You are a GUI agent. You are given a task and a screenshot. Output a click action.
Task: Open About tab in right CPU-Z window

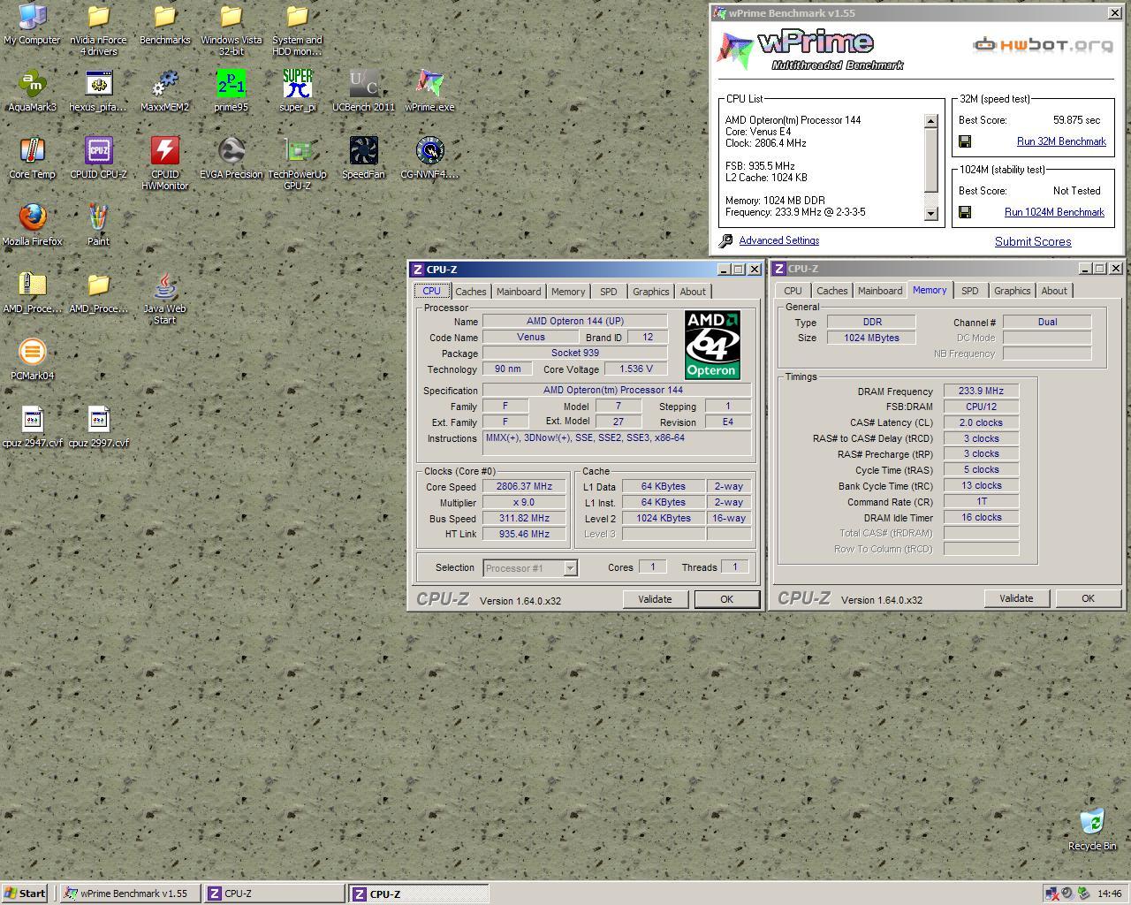coord(1054,291)
